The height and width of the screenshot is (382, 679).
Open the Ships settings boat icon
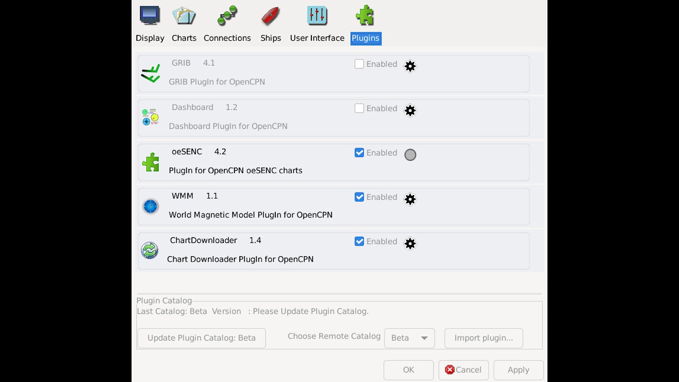point(271,15)
